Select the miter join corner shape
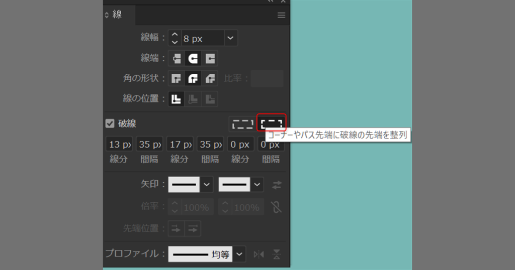 pos(177,78)
